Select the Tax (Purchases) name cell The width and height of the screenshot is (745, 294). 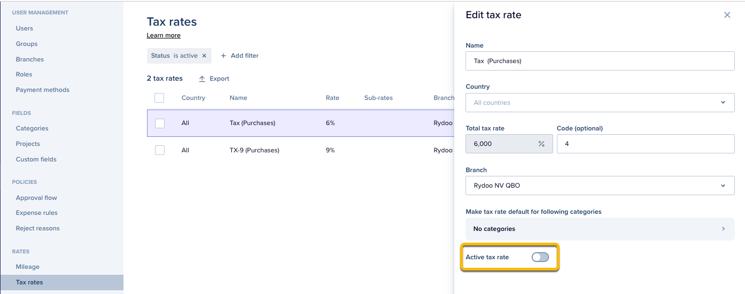[252, 123]
